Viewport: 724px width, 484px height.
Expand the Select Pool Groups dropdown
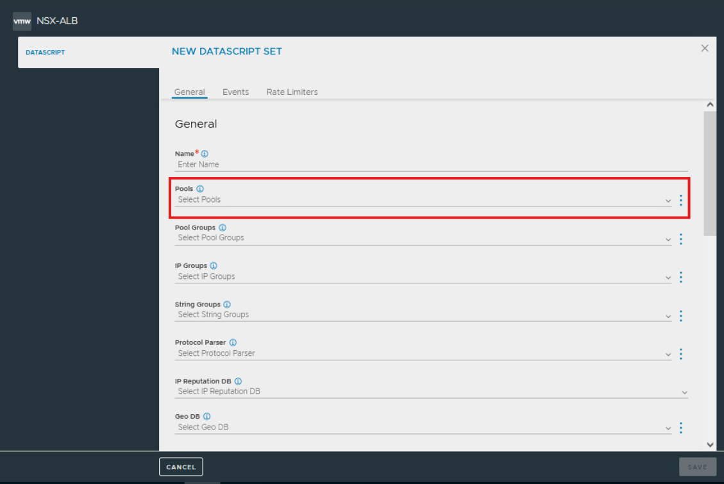pos(423,238)
